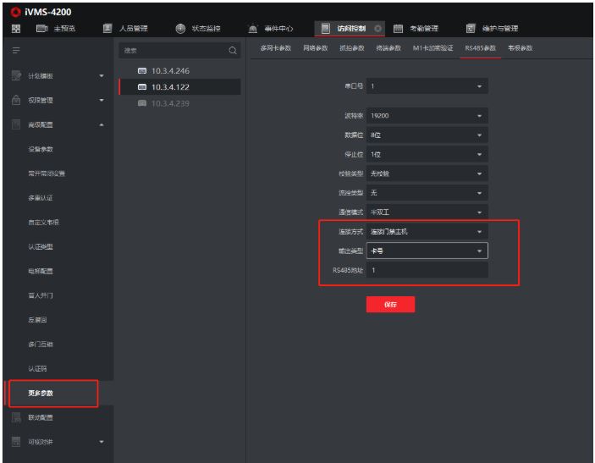Image resolution: width=595 pixels, height=463 pixels.
Task: Open 常开常闭设置 in the sidebar
Action: point(47,174)
